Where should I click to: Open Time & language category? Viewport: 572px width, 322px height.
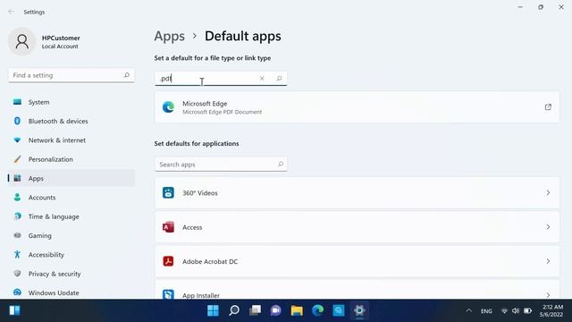point(71,216)
